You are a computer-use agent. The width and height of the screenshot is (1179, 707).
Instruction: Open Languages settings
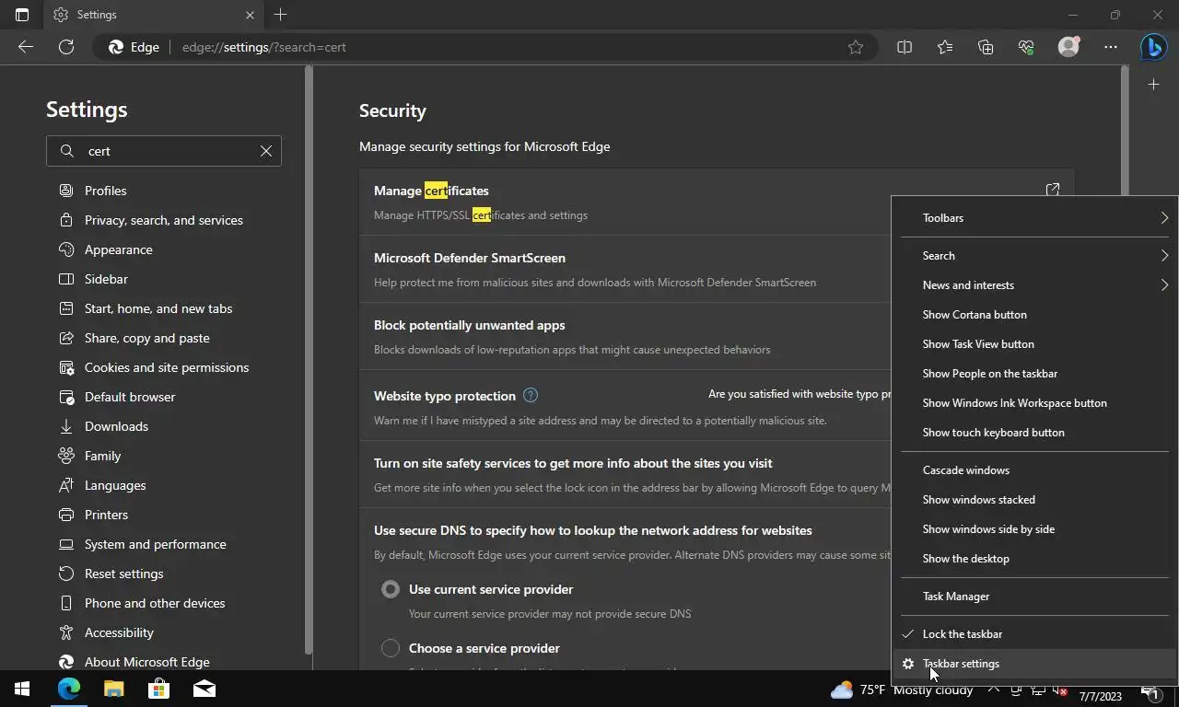coord(115,485)
